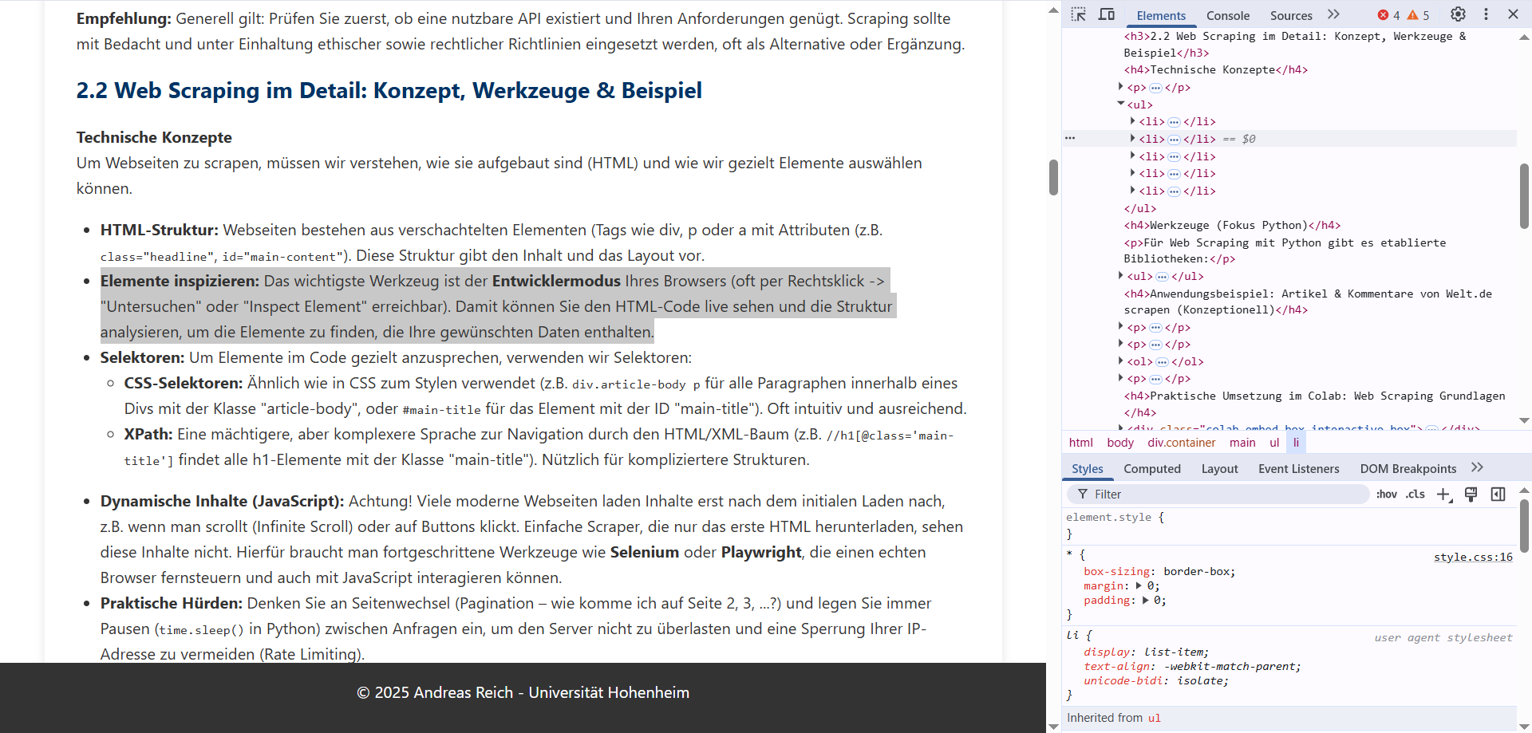Select div.container in the breadcrumb bar
This screenshot has height=733, width=1532.
(x=1182, y=443)
